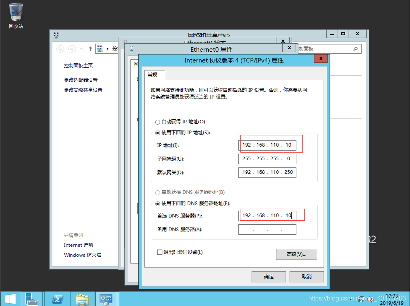The width and height of the screenshot is (410, 306).
Task: Select 'Use the following IP address' radio button
Action: point(158,133)
